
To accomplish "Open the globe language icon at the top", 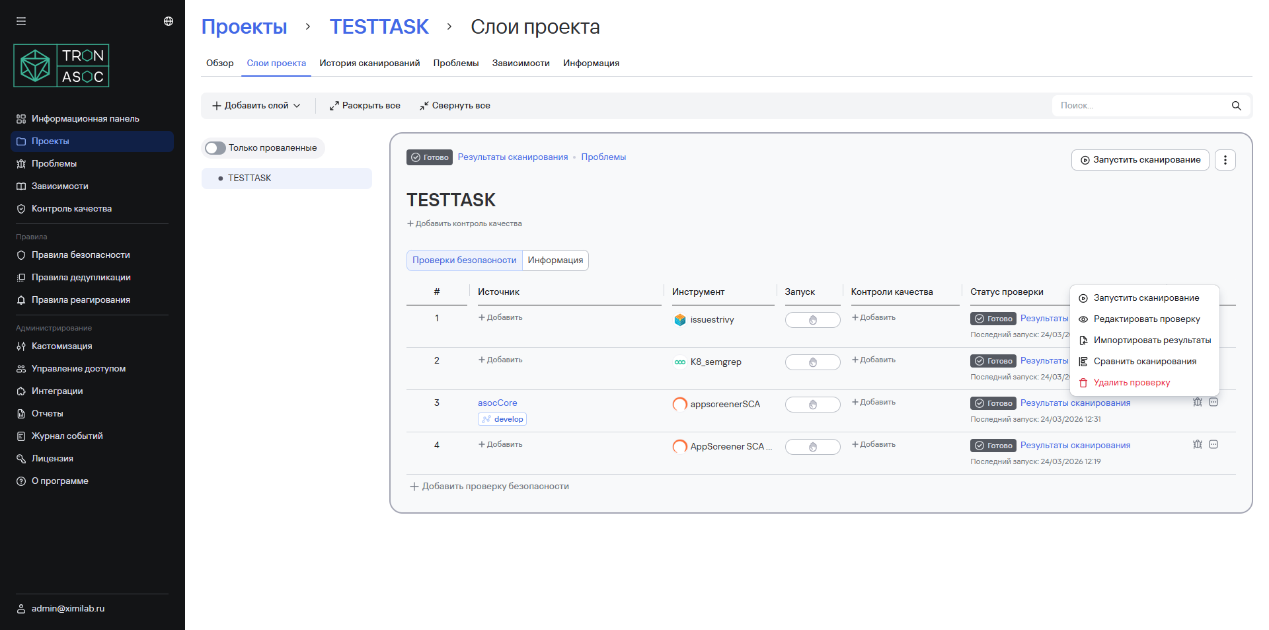I will [168, 20].
